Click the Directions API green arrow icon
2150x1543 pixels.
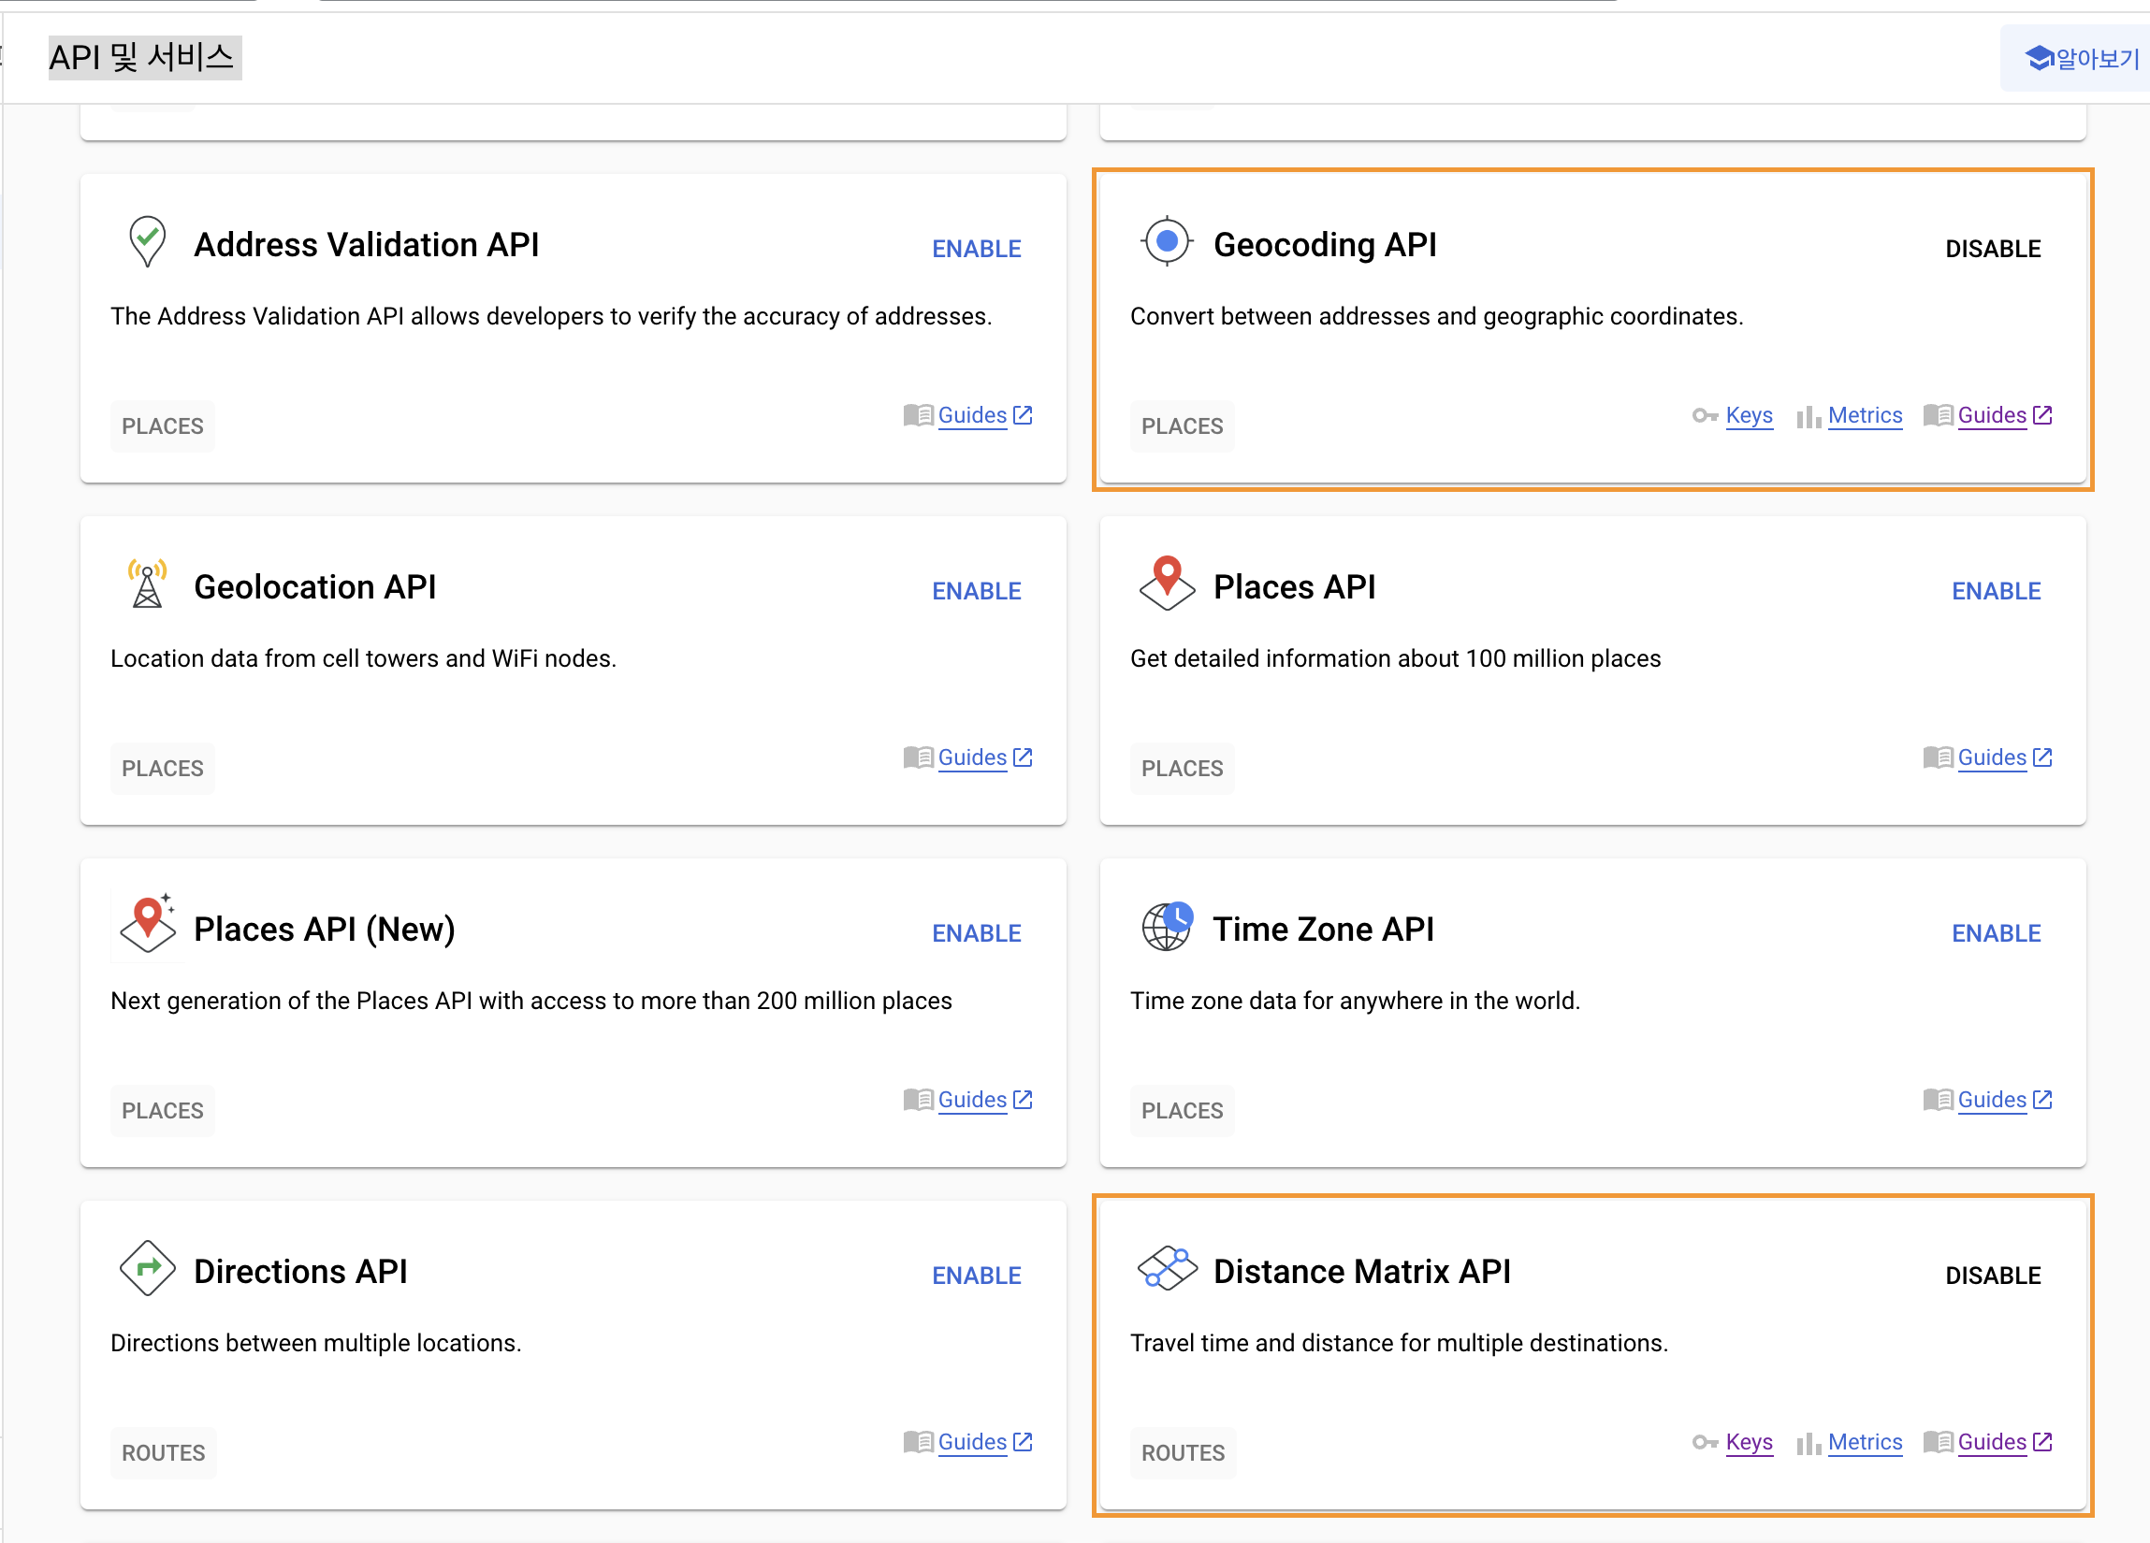(147, 1267)
